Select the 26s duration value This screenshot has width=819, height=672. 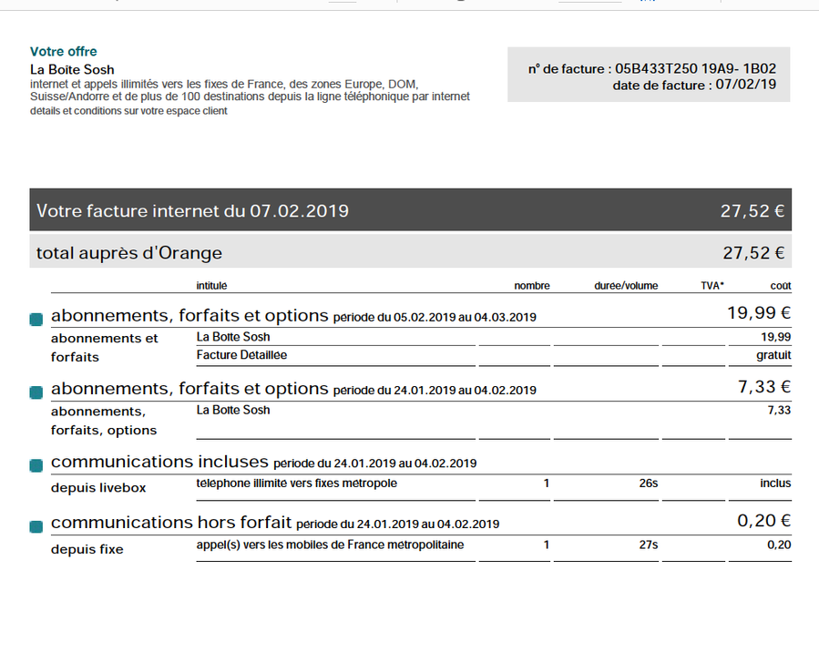[649, 484]
